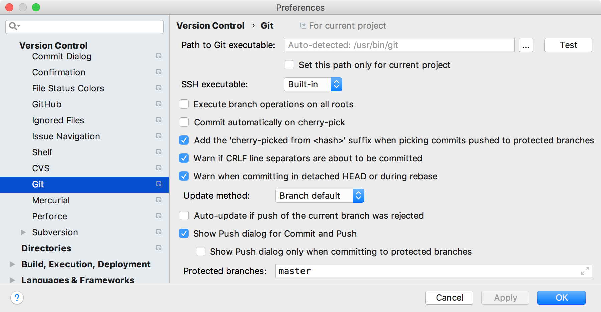Click the copy-settings icon beside Commit Dialog

pyautogui.click(x=159, y=56)
